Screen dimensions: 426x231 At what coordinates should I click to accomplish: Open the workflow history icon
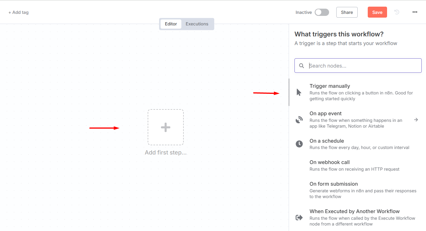click(397, 12)
